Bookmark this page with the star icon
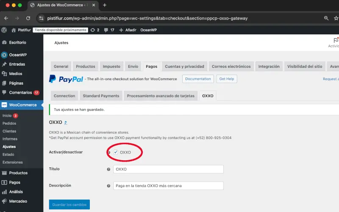The image size is (339, 212). tap(336, 18)
